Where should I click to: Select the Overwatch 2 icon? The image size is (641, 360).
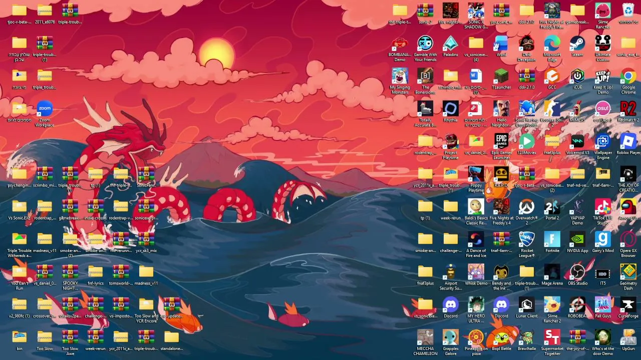click(526, 207)
